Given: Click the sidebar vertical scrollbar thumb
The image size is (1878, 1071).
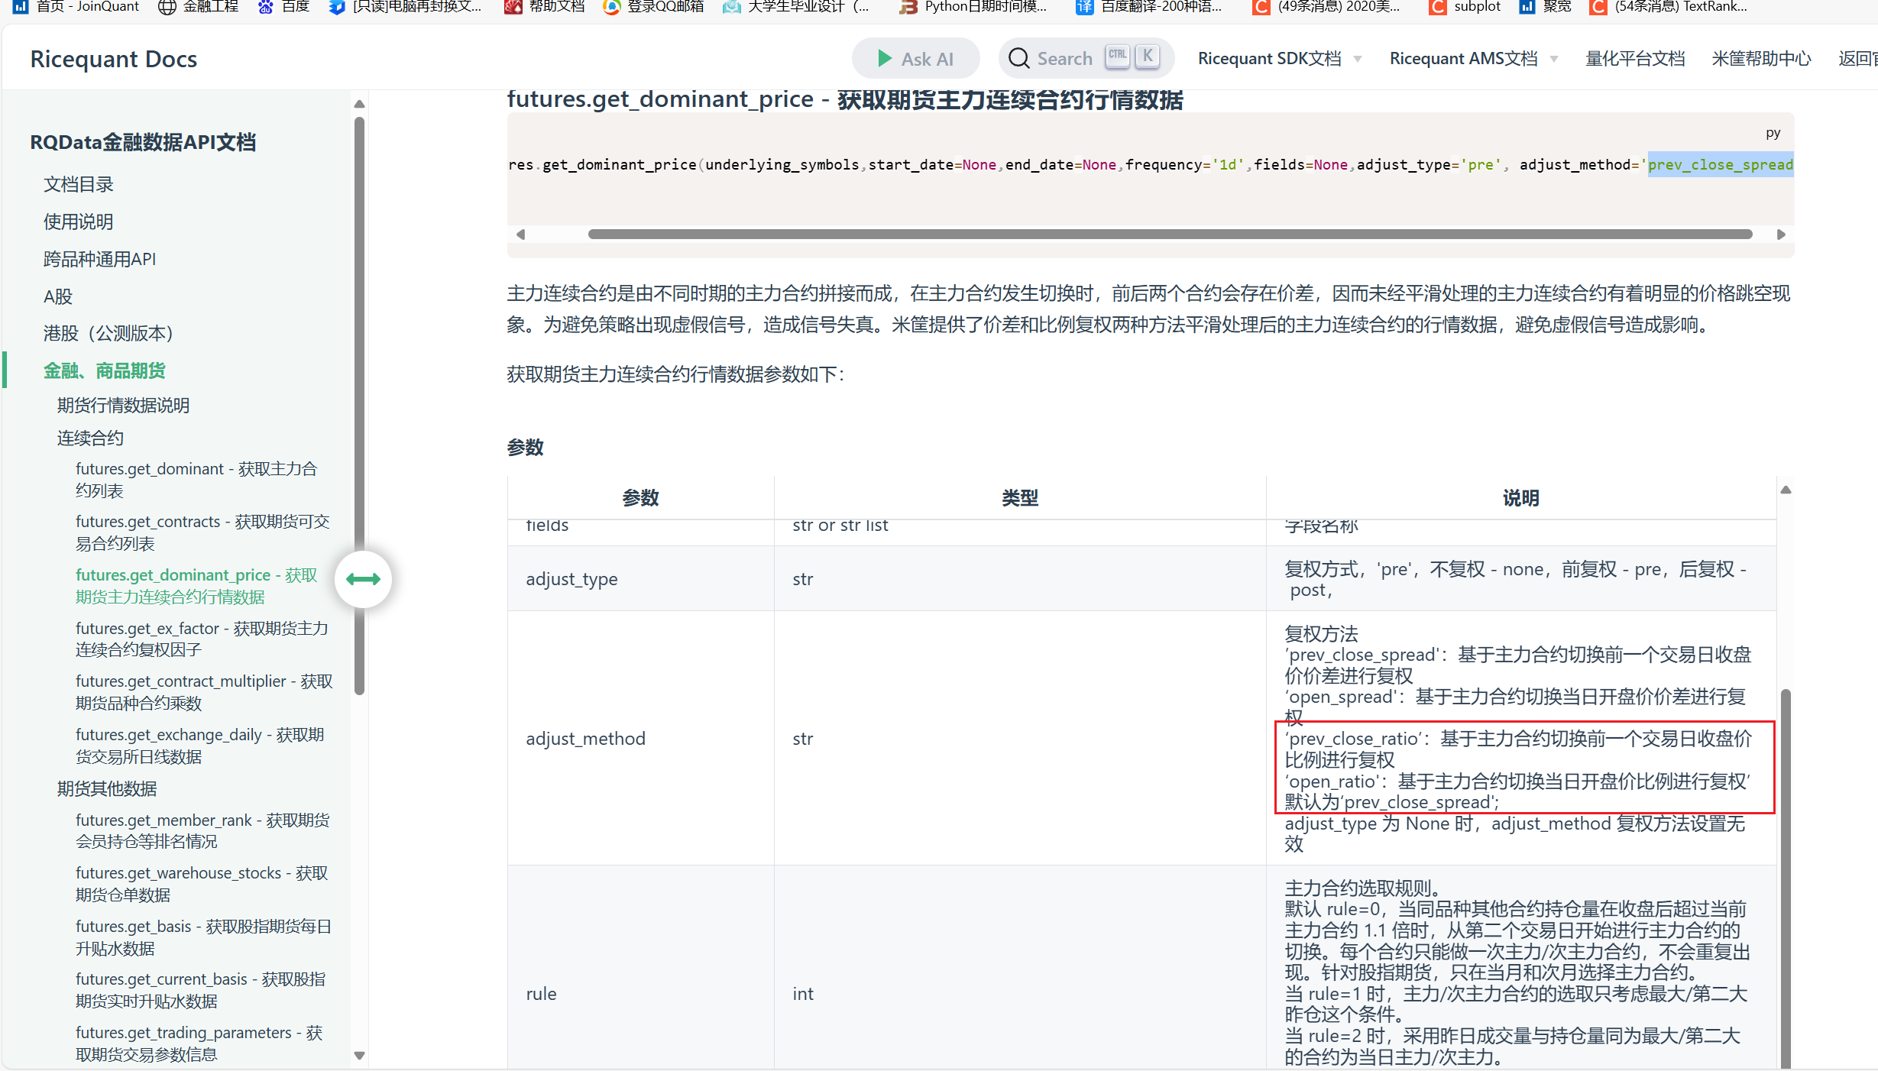Looking at the screenshot, I should point(359,405).
